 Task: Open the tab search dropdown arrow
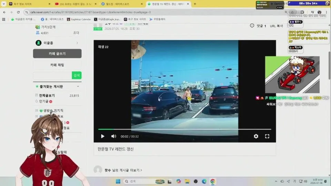(3, 4)
